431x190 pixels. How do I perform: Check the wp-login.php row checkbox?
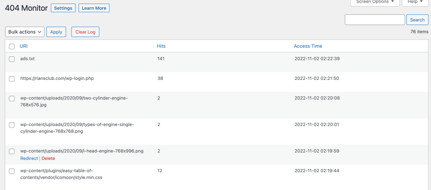pyautogui.click(x=12, y=79)
